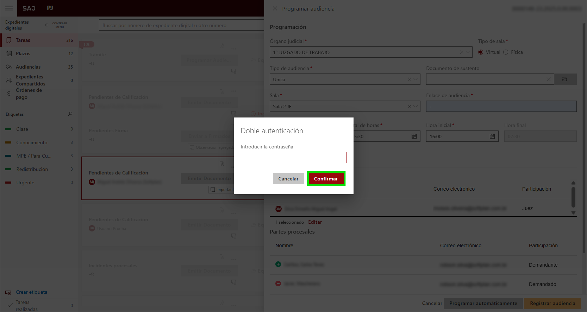Viewport: 587px width, 312px height.
Task: Select the Urgente red label tag
Action: [25, 183]
